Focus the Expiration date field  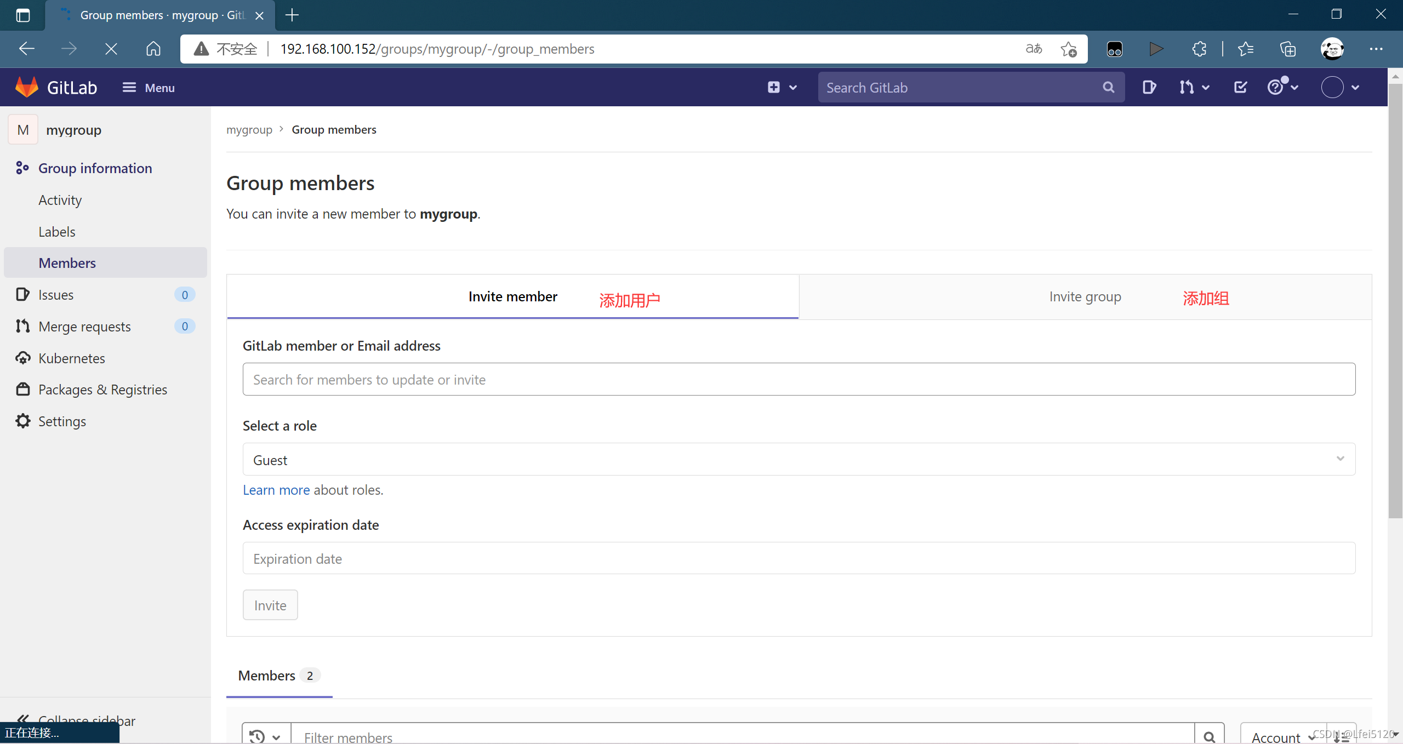point(799,558)
